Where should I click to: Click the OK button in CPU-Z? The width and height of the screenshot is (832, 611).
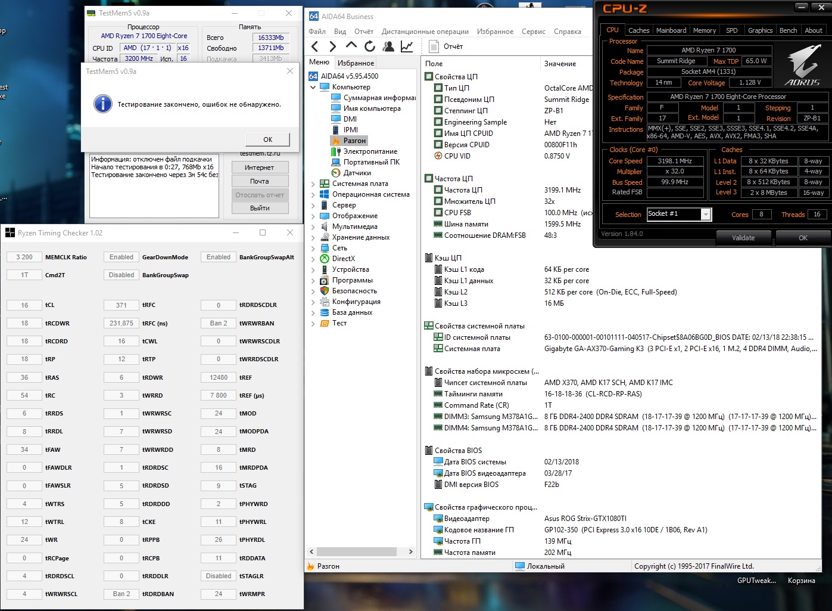803,238
